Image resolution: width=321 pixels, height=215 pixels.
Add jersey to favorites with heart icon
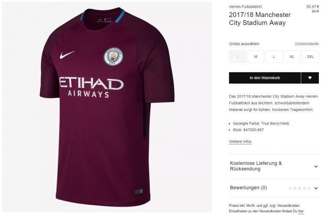(310, 78)
